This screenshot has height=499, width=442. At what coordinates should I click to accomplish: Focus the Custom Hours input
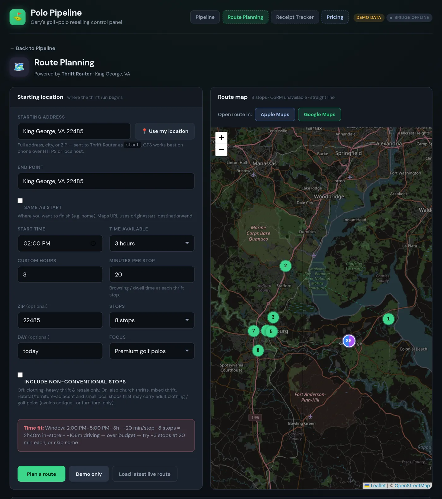click(x=60, y=275)
